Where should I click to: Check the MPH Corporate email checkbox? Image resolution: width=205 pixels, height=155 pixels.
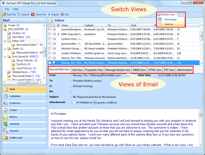click(x=49, y=34)
